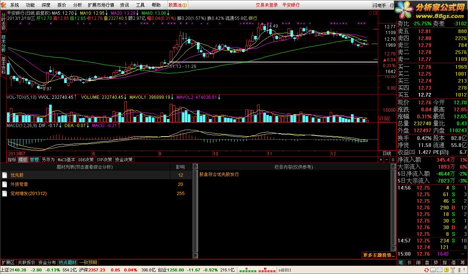Click the 股票池 button in the menu bar
The width and height of the screenshot is (468, 274).
point(178,5)
